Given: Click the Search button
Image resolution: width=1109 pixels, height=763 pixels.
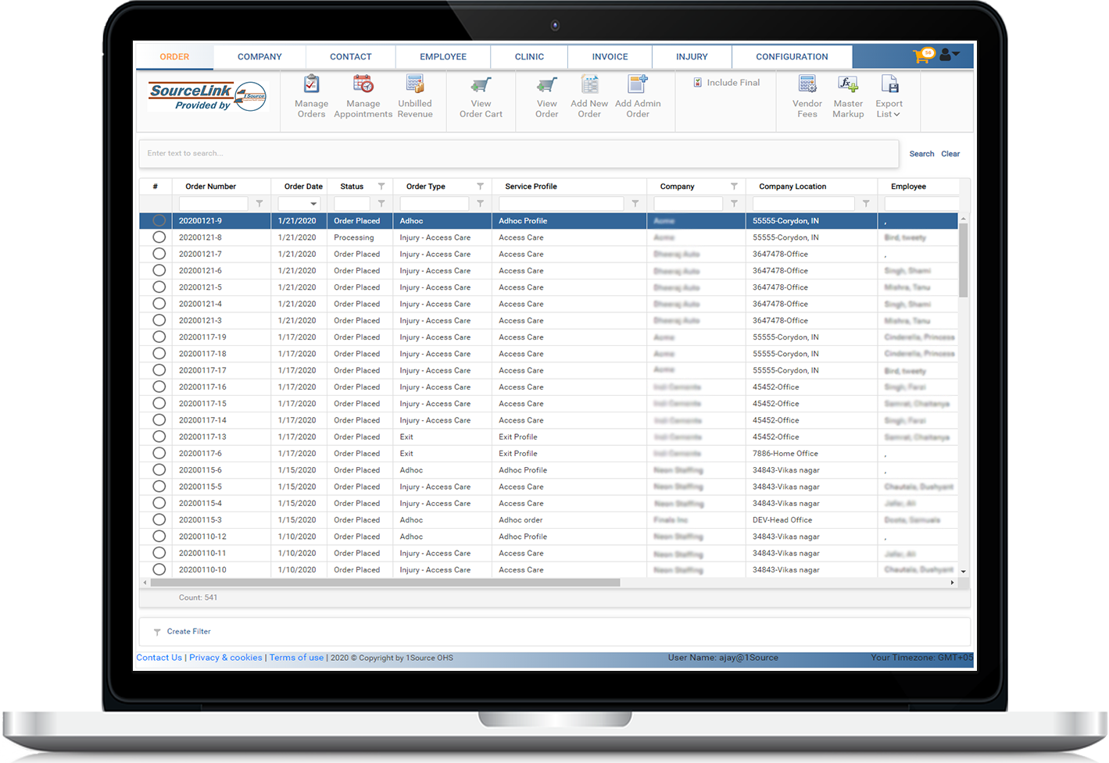Looking at the screenshot, I should [921, 154].
